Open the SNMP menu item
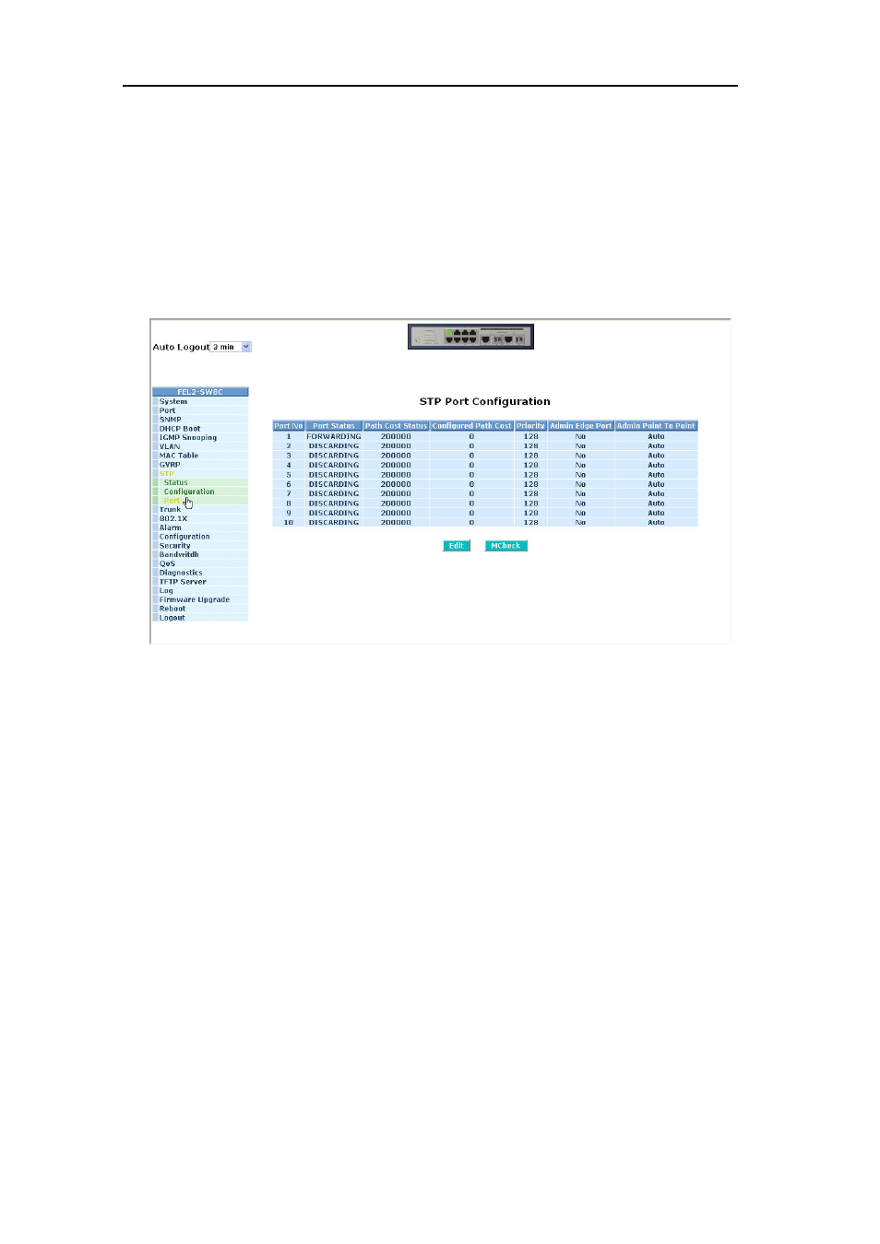Viewport: 880px width, 1244px height. pos(170,420)
